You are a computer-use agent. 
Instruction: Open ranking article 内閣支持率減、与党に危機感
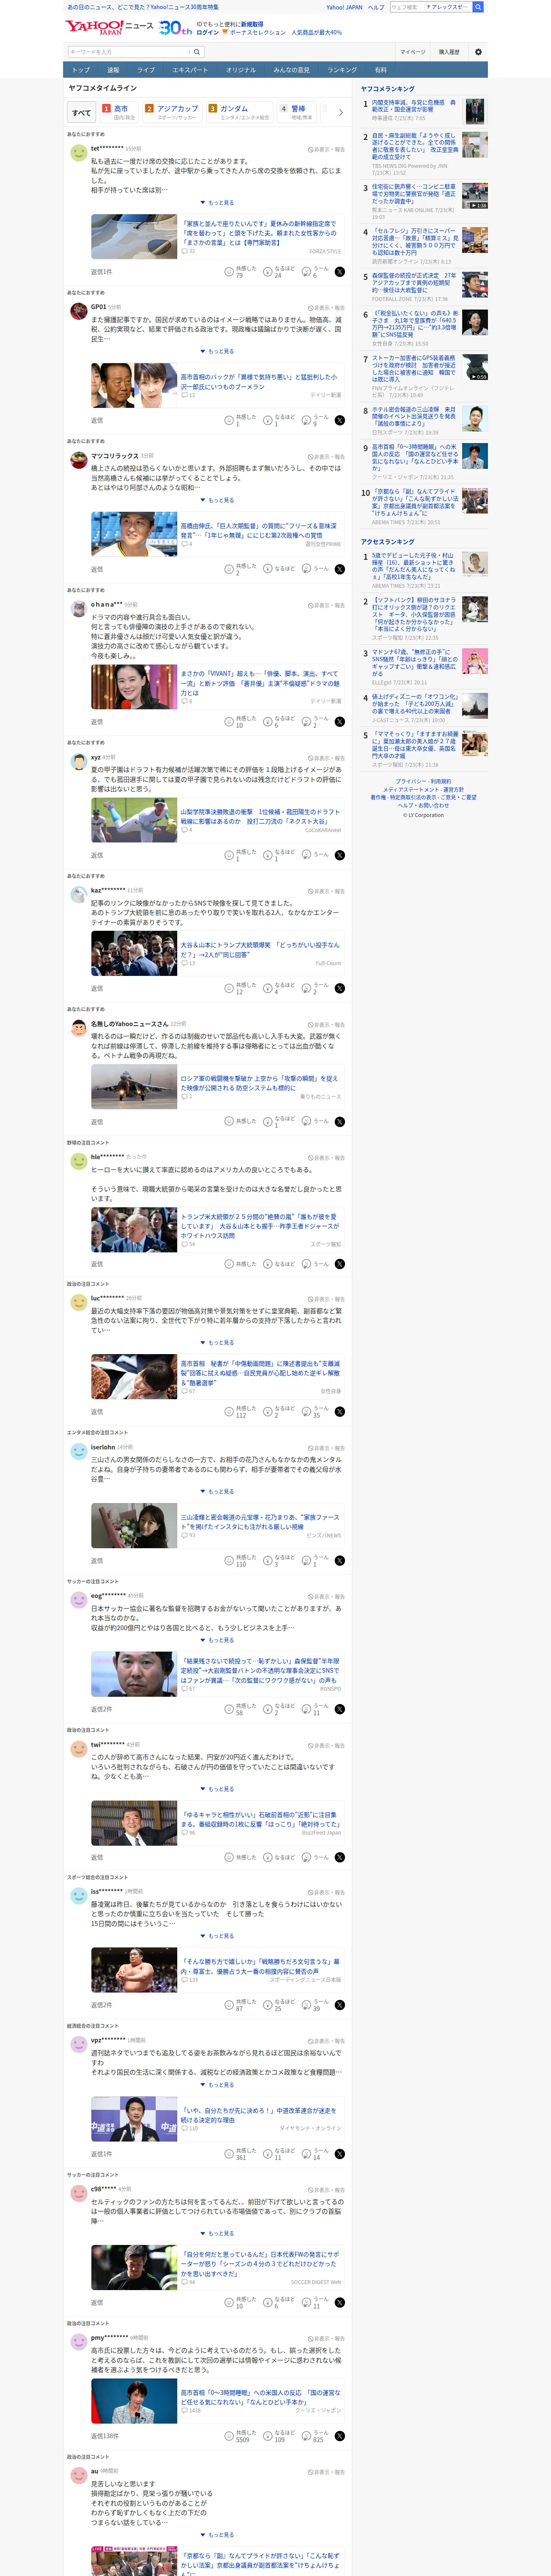[414, 105]
